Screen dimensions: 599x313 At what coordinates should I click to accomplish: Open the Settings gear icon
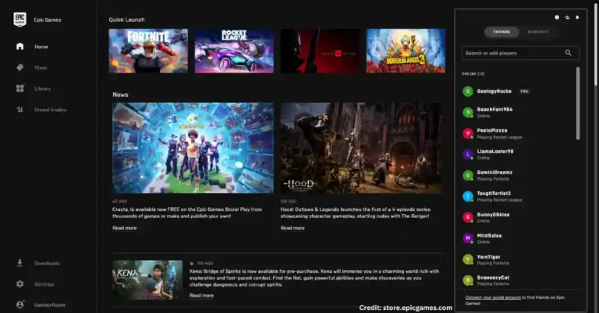(19, 283)
